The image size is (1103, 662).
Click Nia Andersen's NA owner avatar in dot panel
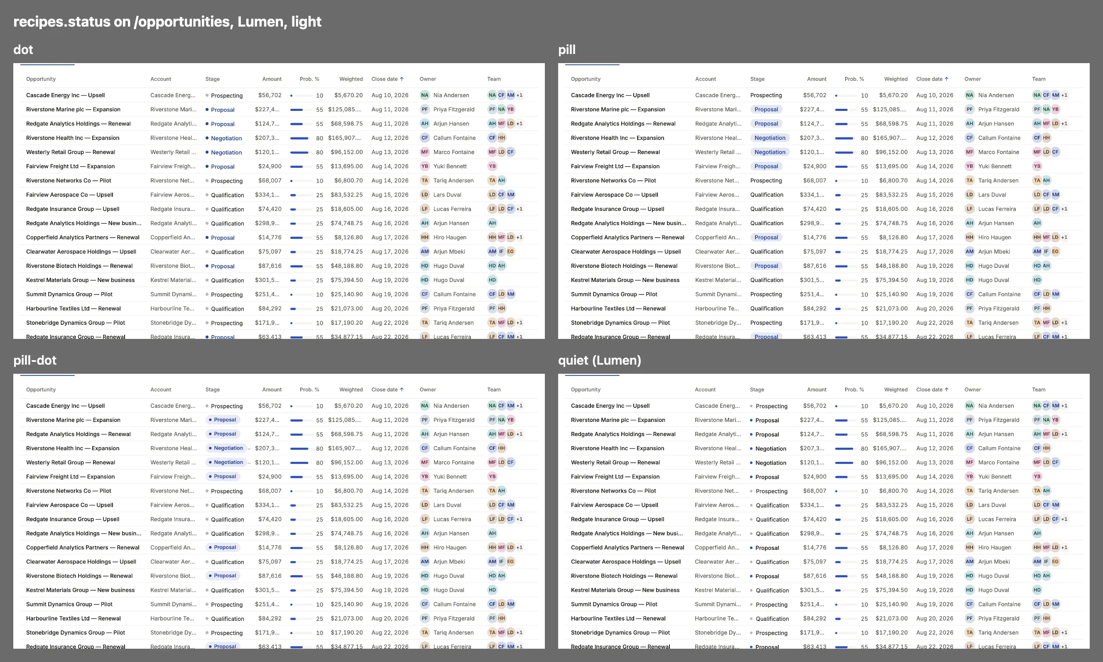click(424, 95)
